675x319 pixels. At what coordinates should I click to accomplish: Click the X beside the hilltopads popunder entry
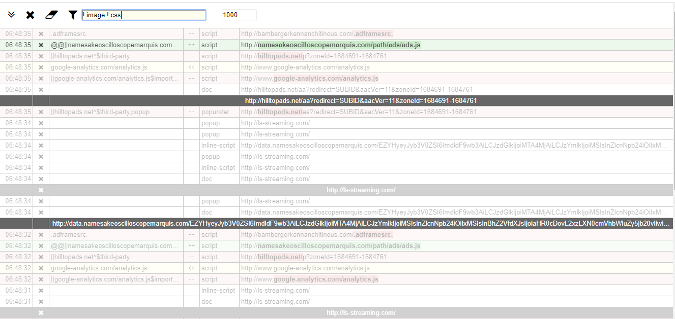pyautogui.click(x=41, y=112)
